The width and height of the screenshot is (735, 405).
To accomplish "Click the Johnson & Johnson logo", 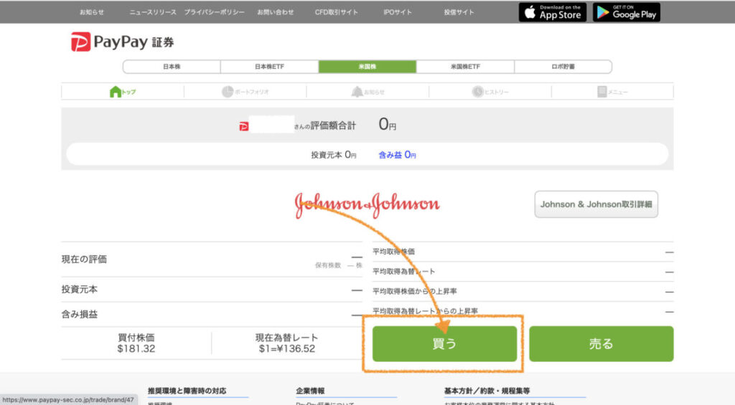I will tap(367, 204).
